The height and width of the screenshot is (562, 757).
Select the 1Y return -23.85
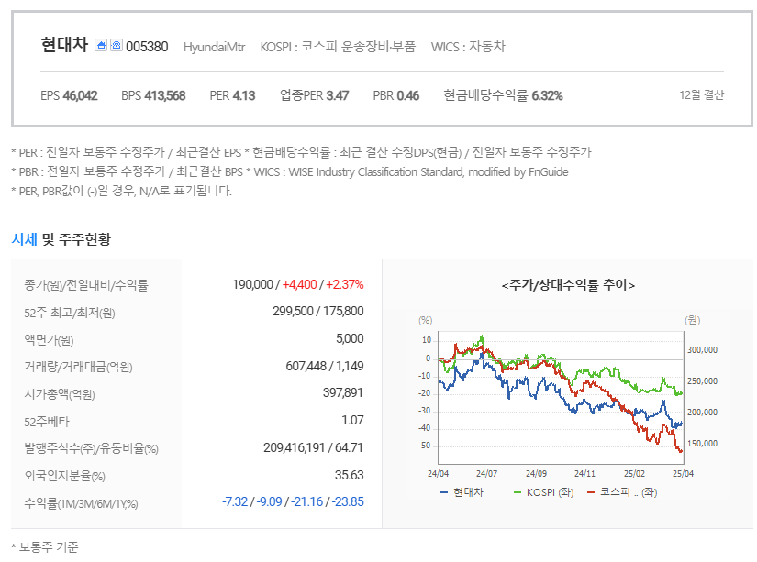click(x=348, y=501)
